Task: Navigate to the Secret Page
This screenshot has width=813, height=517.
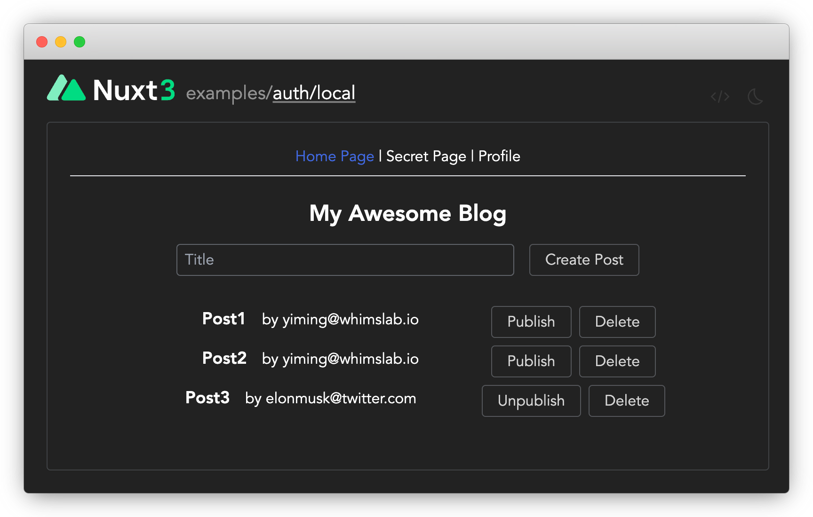Action: (426, 156)
